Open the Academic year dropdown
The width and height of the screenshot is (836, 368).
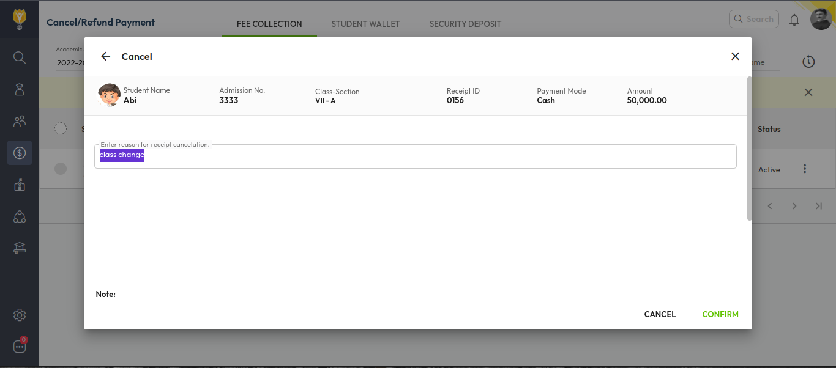pos(69,62)
